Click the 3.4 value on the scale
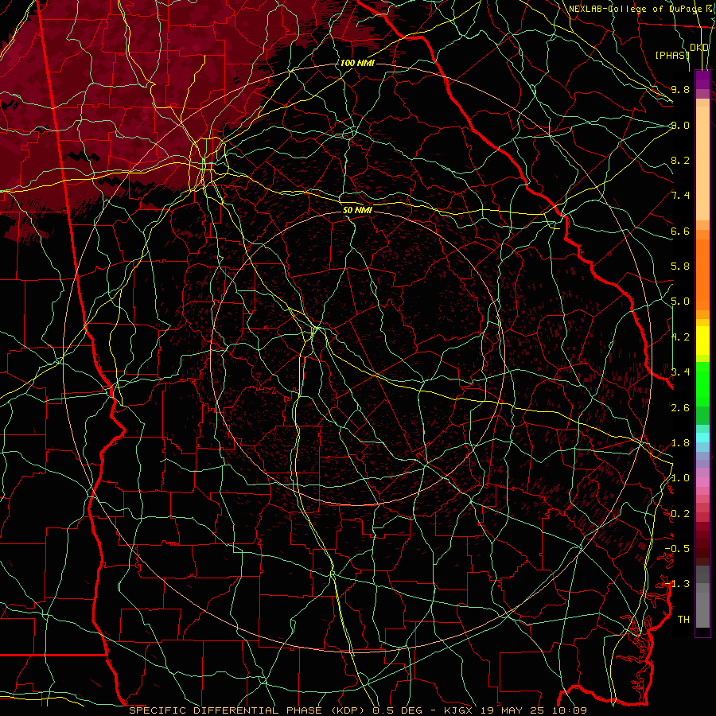716x716 pixels. coord(680,372)
